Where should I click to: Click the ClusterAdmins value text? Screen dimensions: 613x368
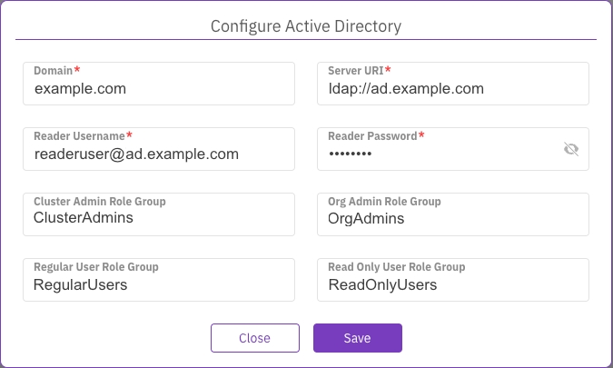tap(83, 219)
